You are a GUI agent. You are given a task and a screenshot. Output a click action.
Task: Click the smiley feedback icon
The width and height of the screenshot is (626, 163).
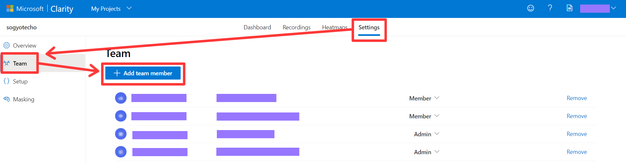[x=530, y=8]
